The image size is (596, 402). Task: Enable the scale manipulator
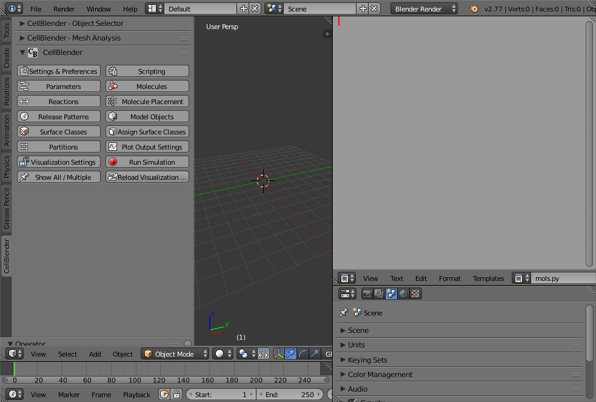click(x=315, y=354)
